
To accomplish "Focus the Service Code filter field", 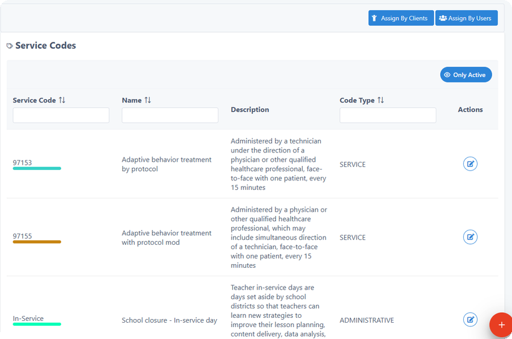I will click(x=61, y=115).
